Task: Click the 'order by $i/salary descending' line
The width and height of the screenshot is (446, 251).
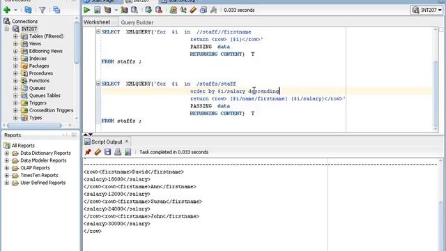Action: coord(235,91)
